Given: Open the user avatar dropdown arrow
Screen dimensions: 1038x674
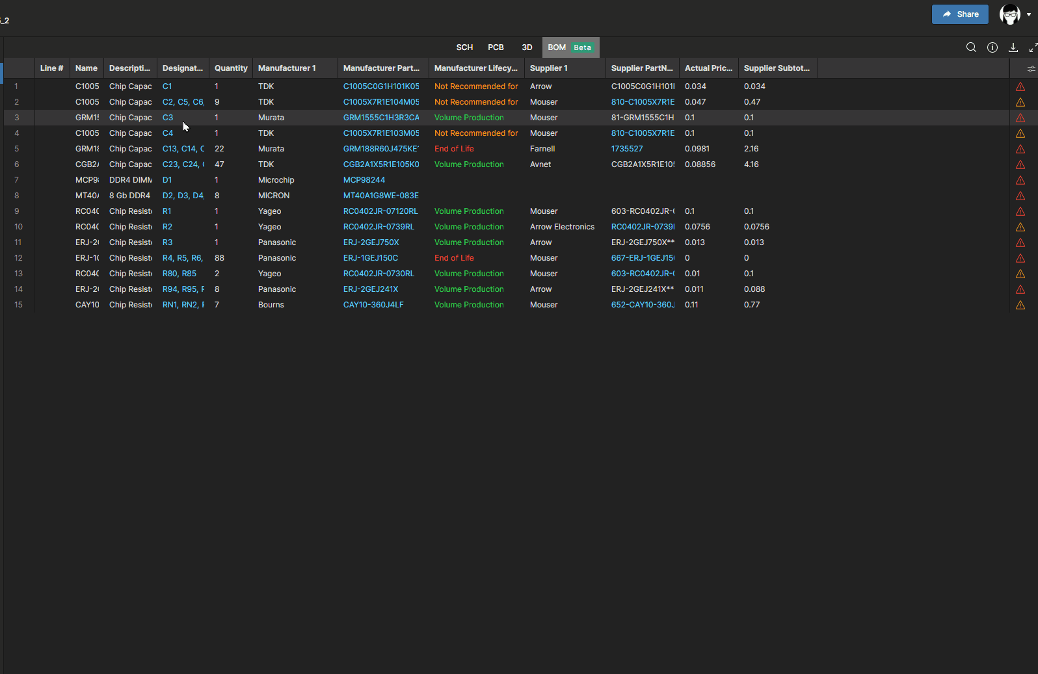Looking at the screenshot, I should (1029, 14).
